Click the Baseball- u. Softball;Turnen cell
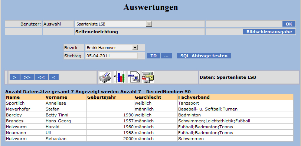 236,109
